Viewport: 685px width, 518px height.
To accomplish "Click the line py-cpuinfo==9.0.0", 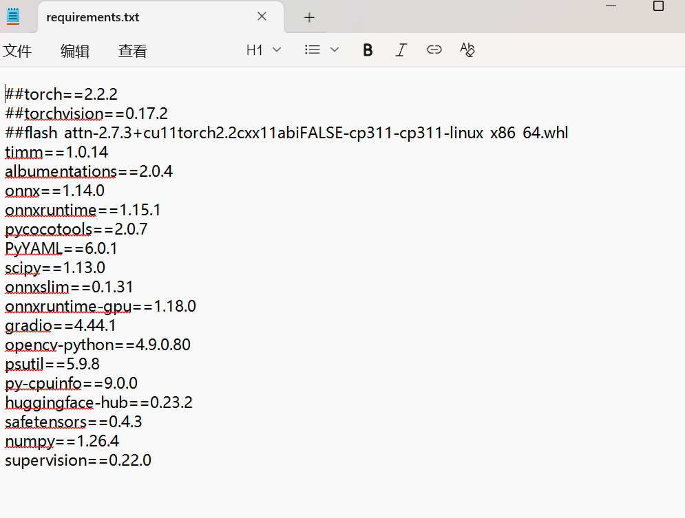I will coord(71,383).
